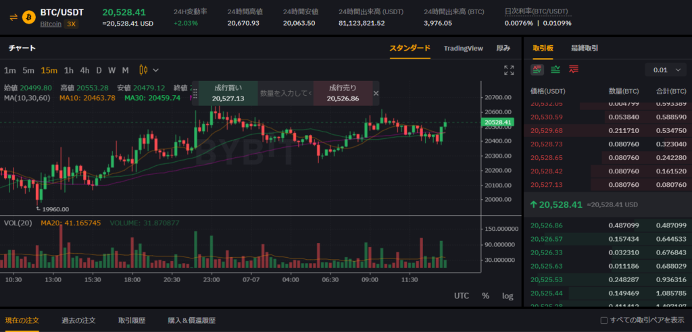Switch to スタンダード chart tab
Viewport: 692px width, 332px height.
tap(410, 48)
